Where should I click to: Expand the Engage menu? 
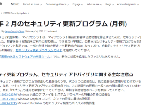(x=78, y=4)
